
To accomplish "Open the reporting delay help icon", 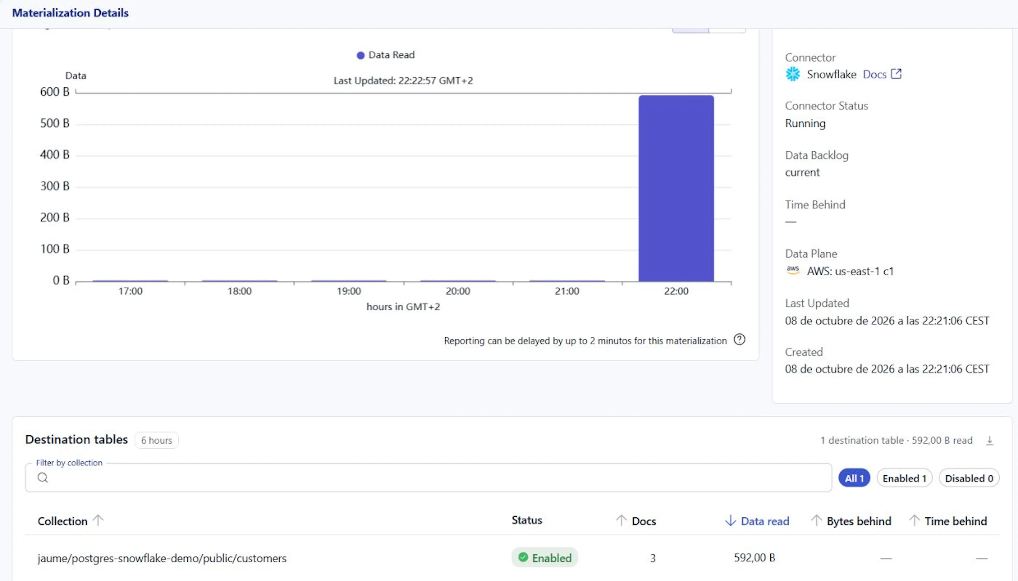I will point(739,339).
